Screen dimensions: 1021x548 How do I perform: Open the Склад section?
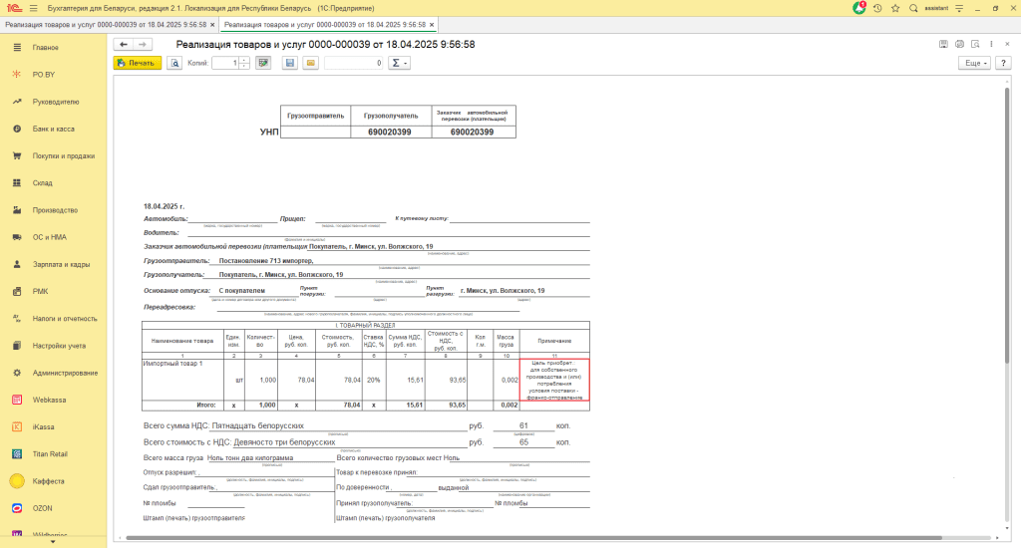click(42, 183)
